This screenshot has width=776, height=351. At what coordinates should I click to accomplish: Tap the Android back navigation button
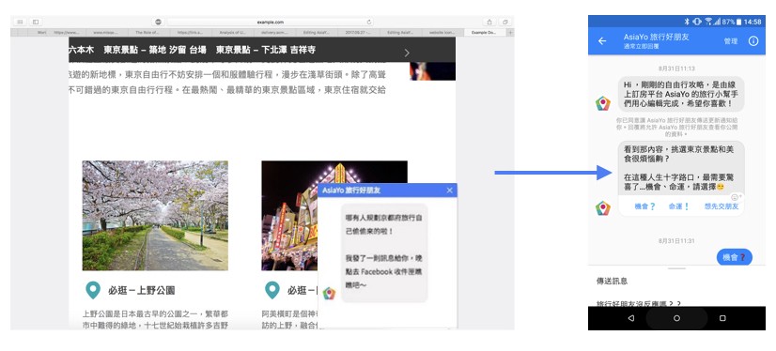630,318
